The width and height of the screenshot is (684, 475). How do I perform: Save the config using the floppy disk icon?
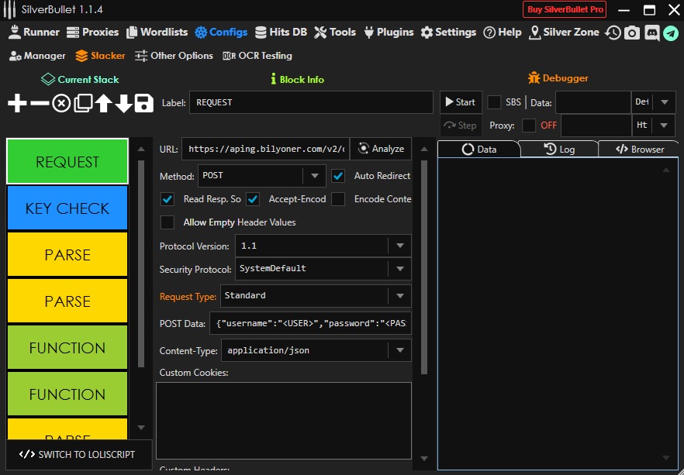[x=143, y=103]
